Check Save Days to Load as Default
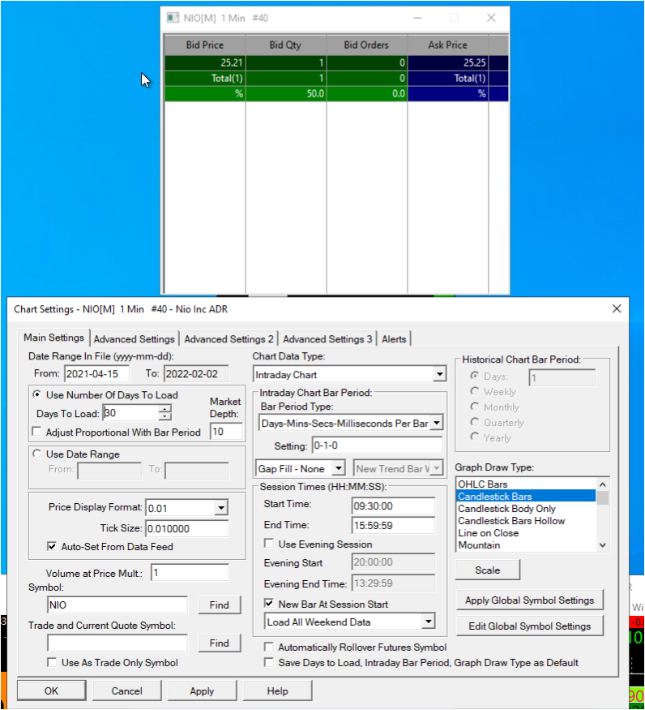This screenshot has width=645, height=710. pyautogui.click(x=269, y=662)
